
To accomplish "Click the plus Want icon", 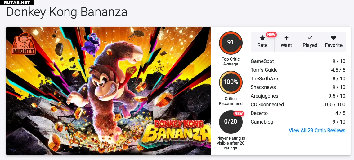I will point(286,38).
